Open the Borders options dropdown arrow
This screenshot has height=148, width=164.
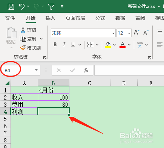[97, 45]
